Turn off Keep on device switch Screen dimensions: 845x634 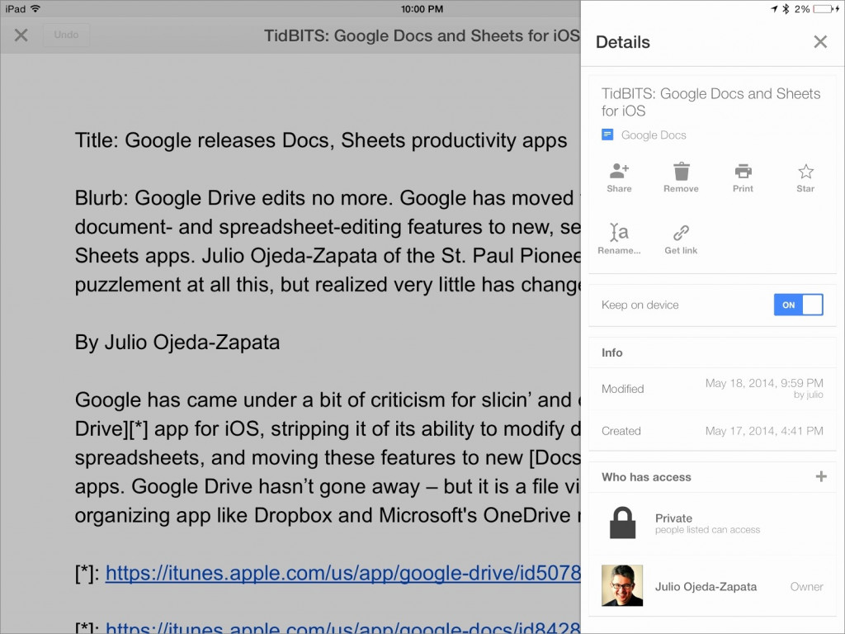click(x=798, y=305)
